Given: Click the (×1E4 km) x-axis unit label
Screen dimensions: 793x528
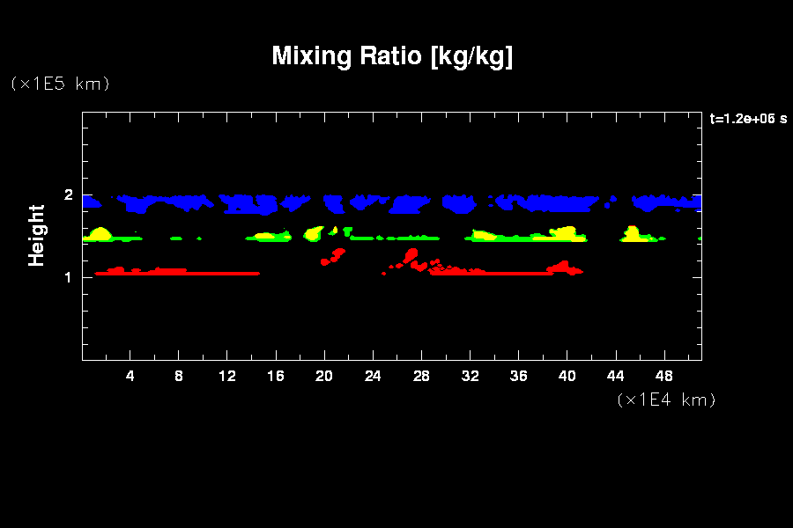Looking at the screenshot, I should pos(666,400).
